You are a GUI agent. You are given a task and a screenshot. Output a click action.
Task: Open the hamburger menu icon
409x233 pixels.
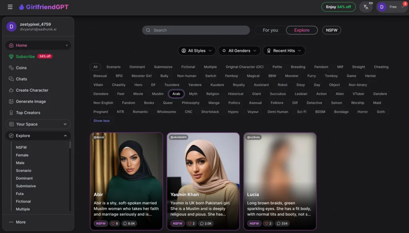pyautogui.click(x=10, y=7)
